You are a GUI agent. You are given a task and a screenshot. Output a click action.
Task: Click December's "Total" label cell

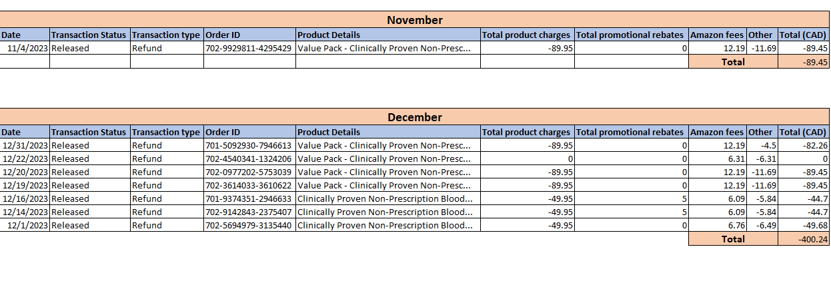(x=732, y=238)
